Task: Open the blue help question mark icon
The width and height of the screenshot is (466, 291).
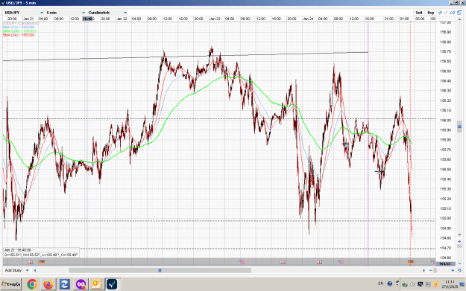Action: pos(390,284)
